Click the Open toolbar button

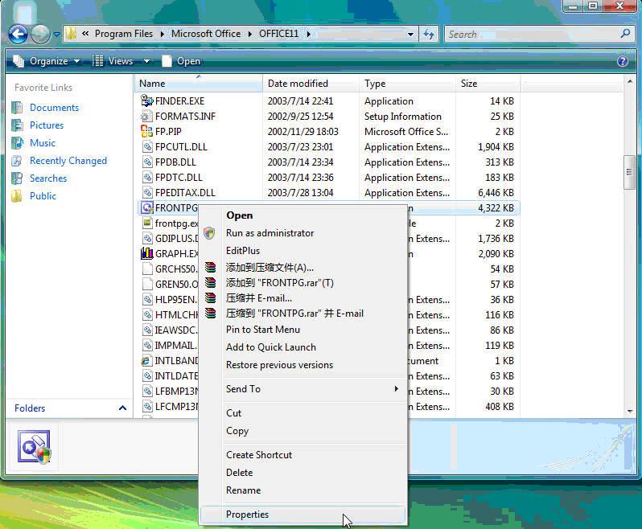(181, 61)
